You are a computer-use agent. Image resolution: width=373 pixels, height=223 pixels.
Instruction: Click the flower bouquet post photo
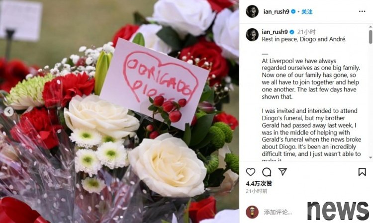click(119, 111)
